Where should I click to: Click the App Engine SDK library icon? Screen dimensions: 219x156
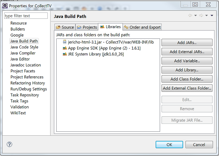65,48
